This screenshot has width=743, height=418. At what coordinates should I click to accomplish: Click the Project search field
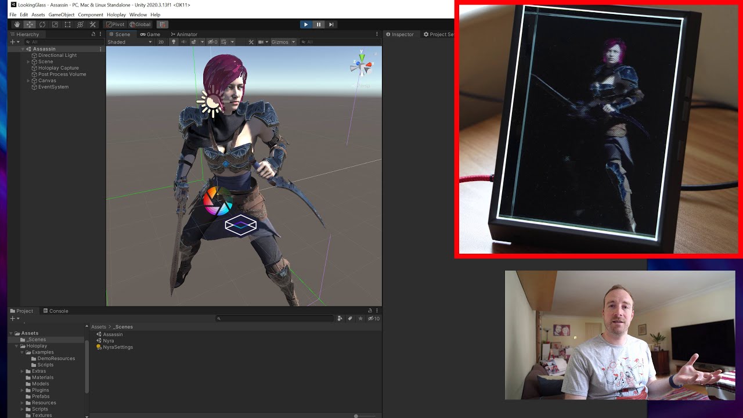tap(275, 318)
